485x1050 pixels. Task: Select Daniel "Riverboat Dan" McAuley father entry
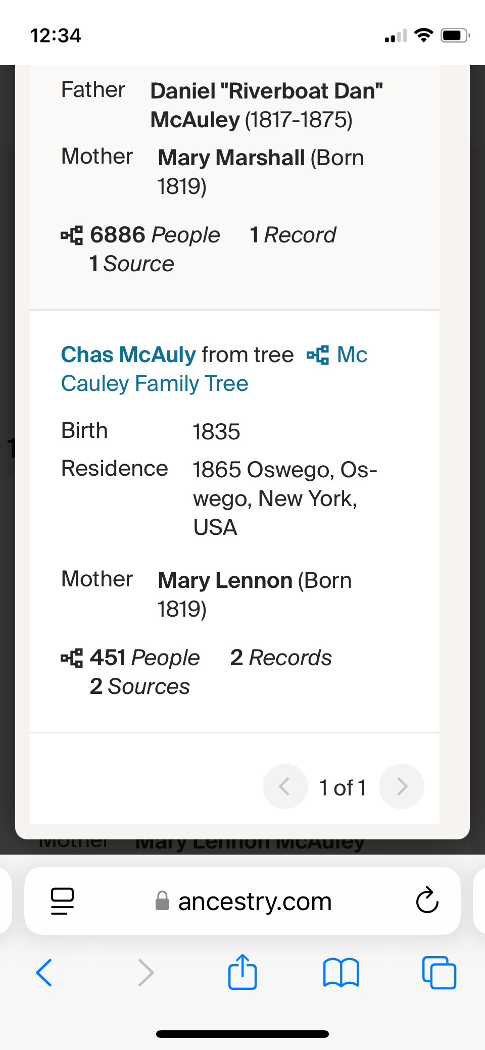266,105
